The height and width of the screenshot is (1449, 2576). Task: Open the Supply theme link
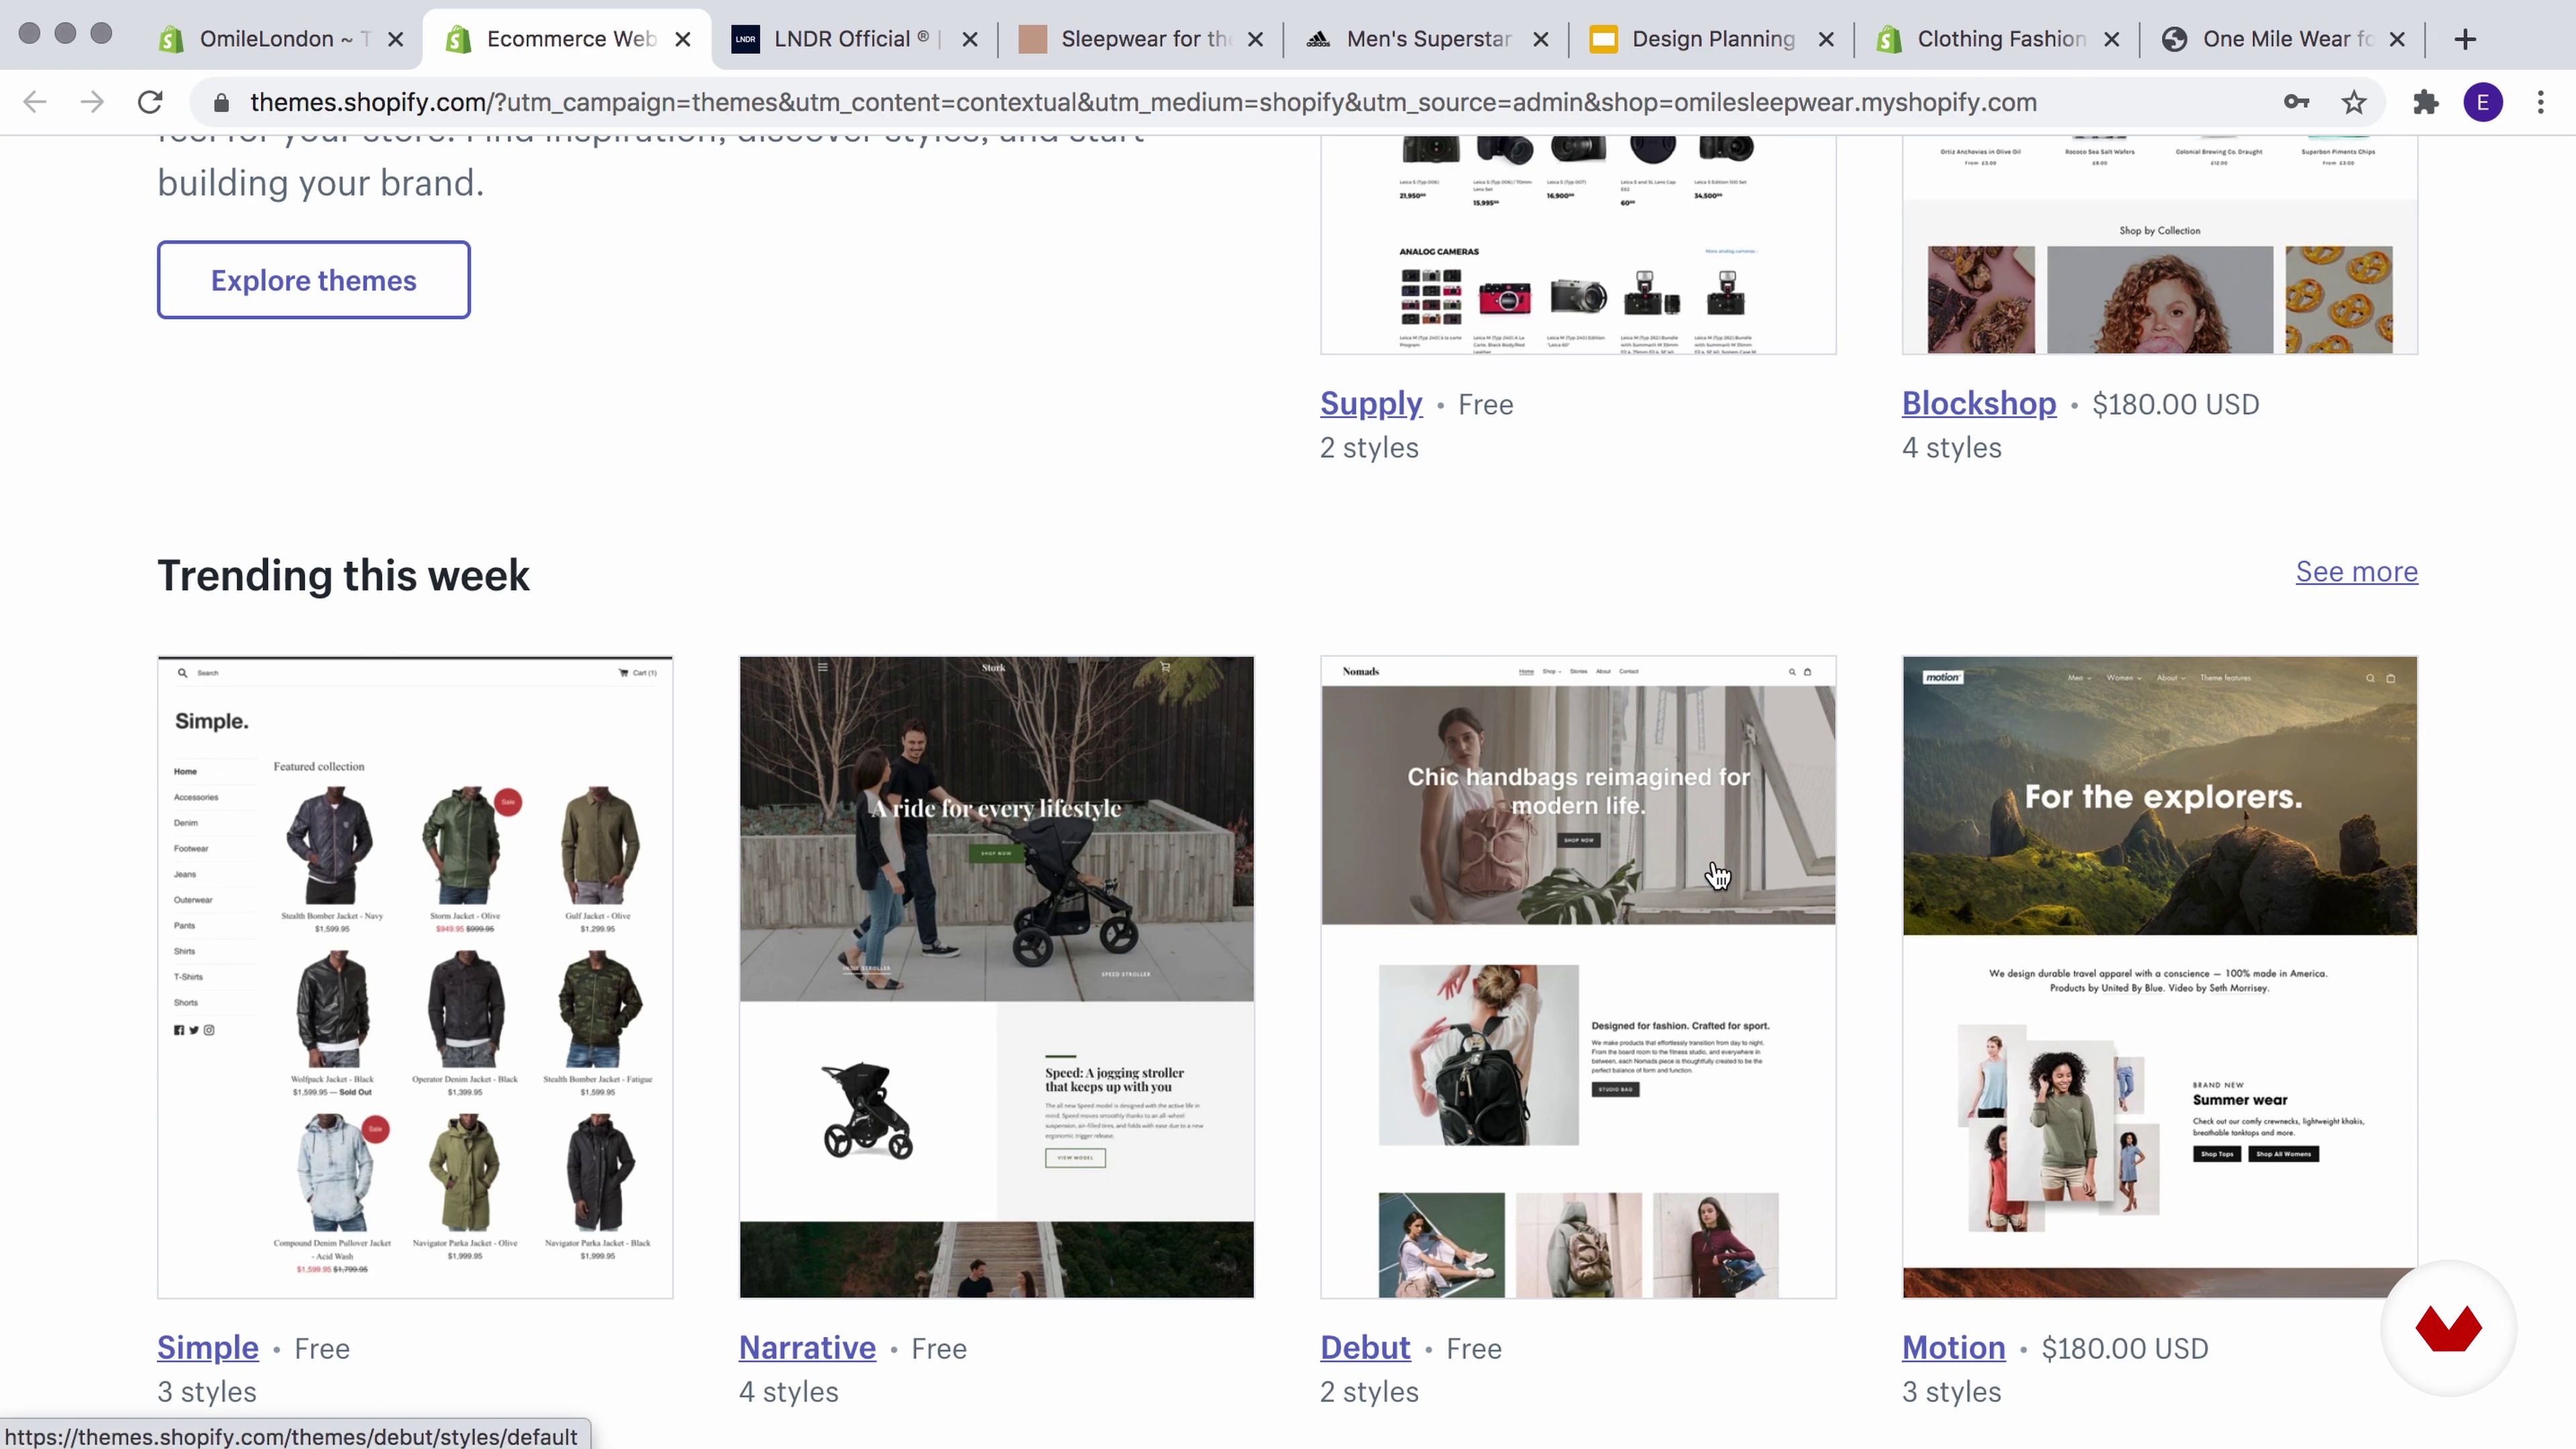(1370, 403)
